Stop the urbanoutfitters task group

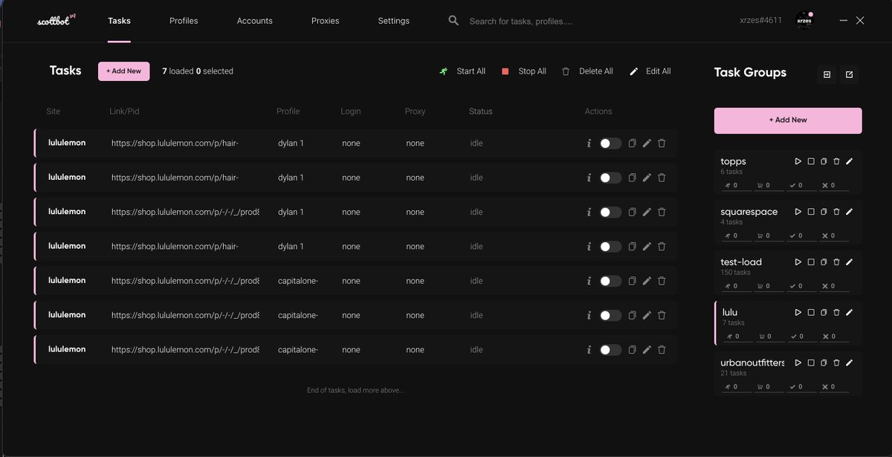(x=811, y=363)
